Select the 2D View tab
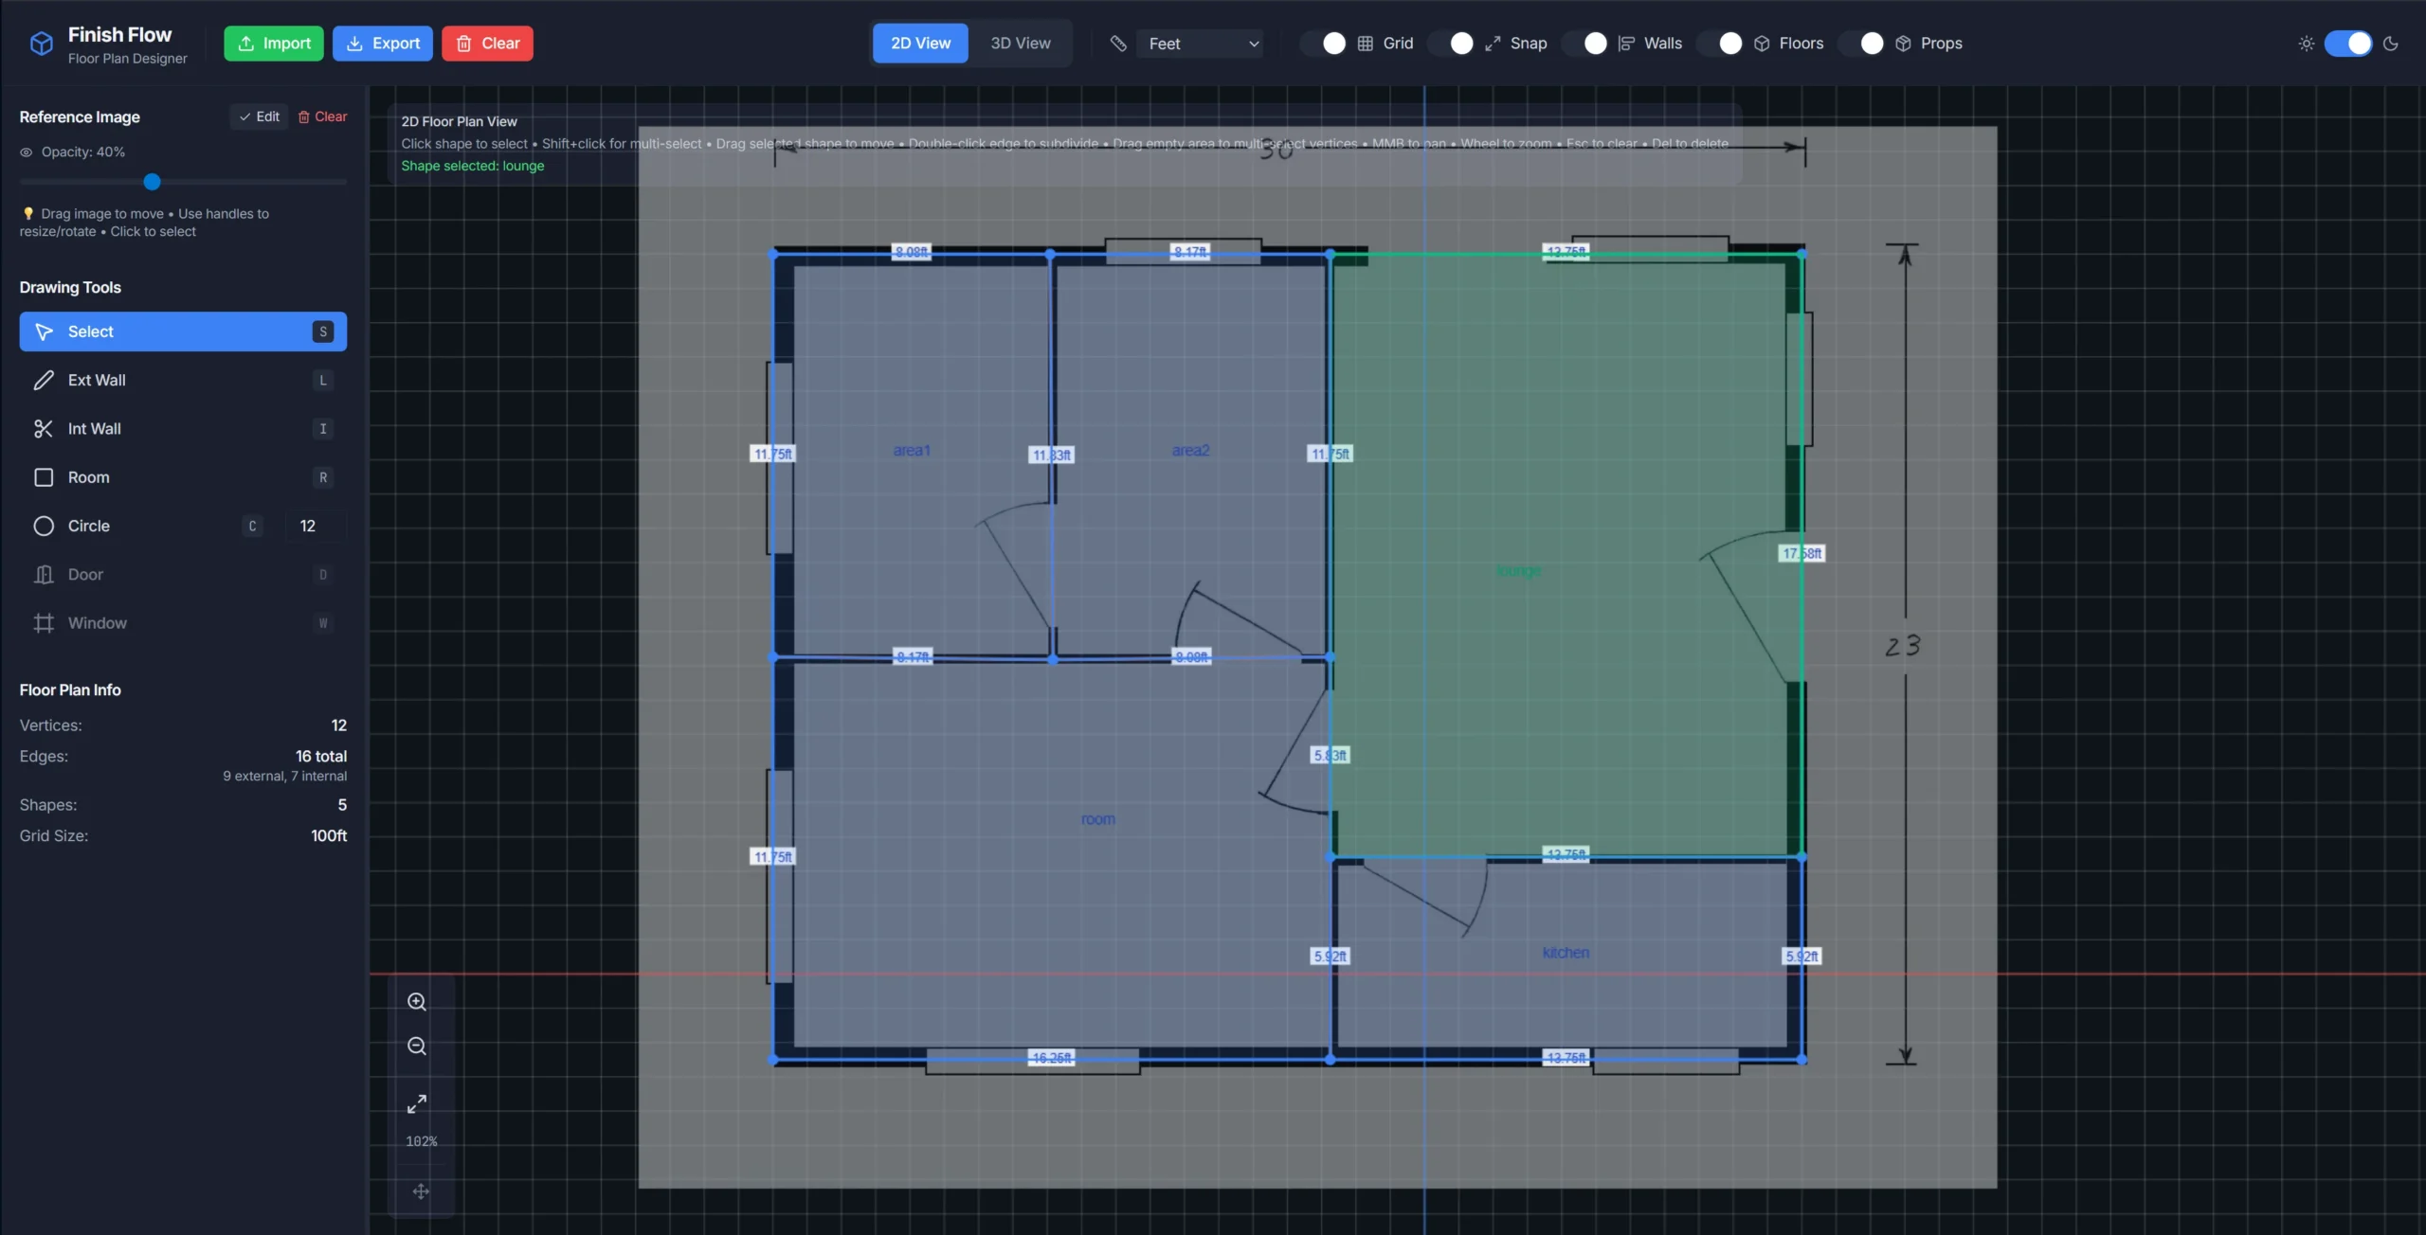 (920, 44)
